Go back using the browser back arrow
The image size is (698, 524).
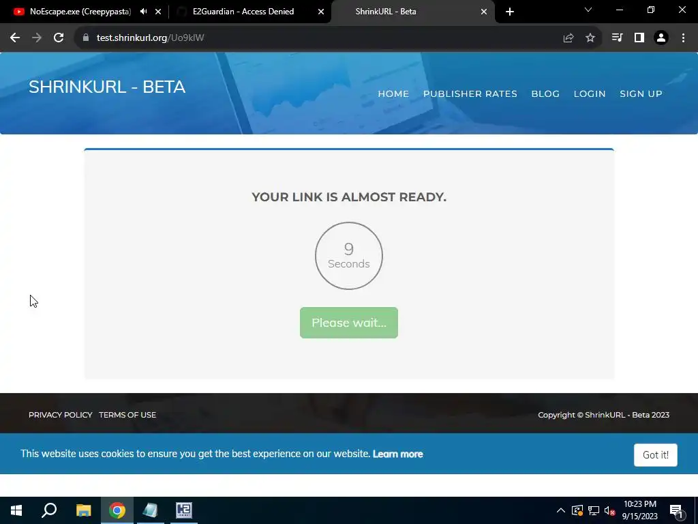click(15, 38)
